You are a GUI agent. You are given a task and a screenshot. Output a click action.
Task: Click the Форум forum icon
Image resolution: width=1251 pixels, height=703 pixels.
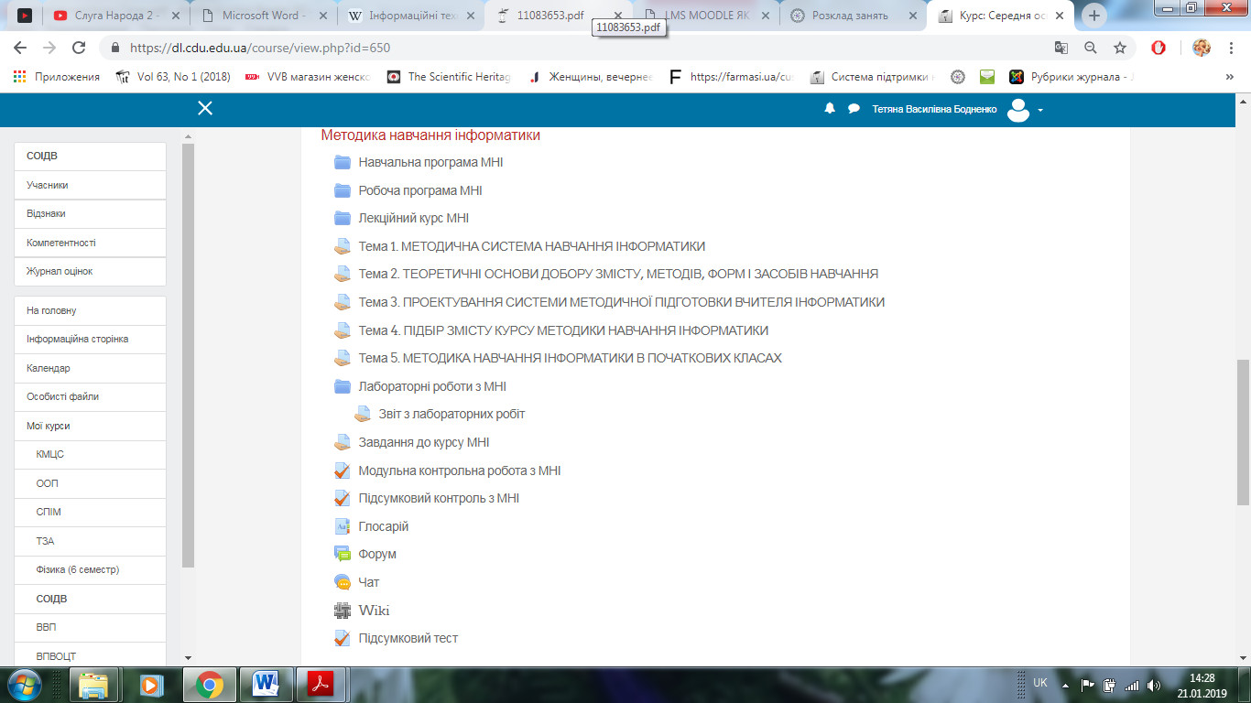[x=343, y=554]
